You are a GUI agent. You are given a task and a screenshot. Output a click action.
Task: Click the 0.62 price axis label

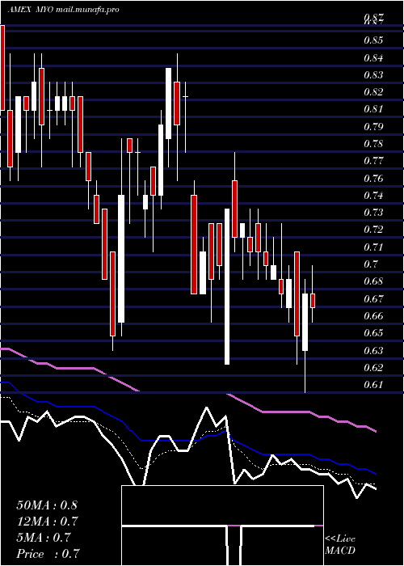[x=373, y=367]
